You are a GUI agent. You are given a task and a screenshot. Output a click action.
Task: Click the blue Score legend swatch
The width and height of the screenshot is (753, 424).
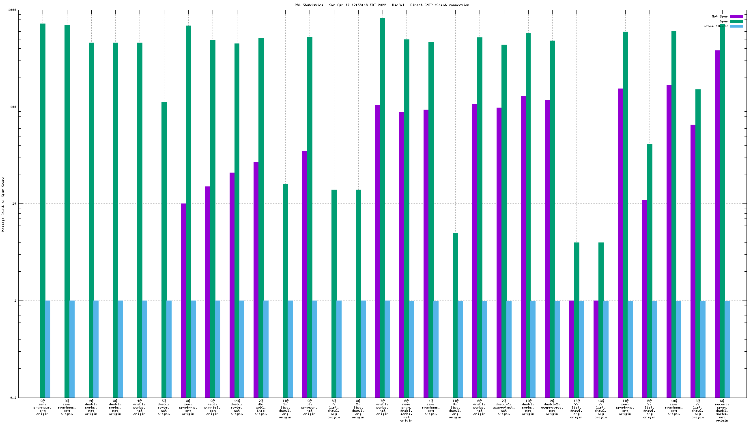736,26
